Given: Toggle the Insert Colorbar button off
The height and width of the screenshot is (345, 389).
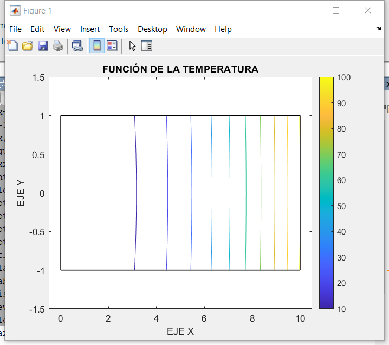Looking at the screenshot, I should [97, 46].
